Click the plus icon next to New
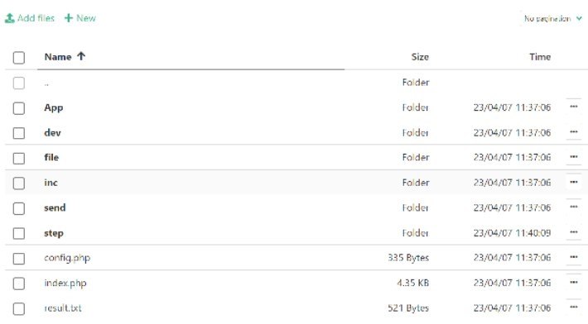The image size is (588, 324). coord(68,18)
